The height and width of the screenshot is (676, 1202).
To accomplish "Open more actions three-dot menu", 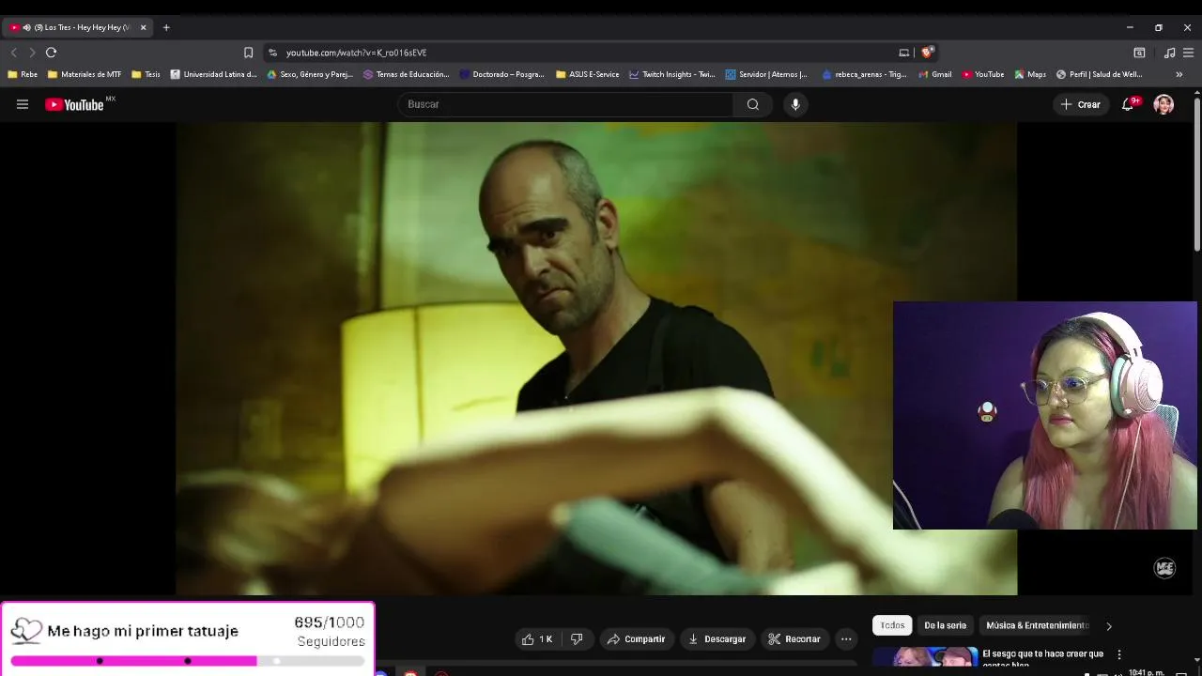I will [x=846, y=639].
